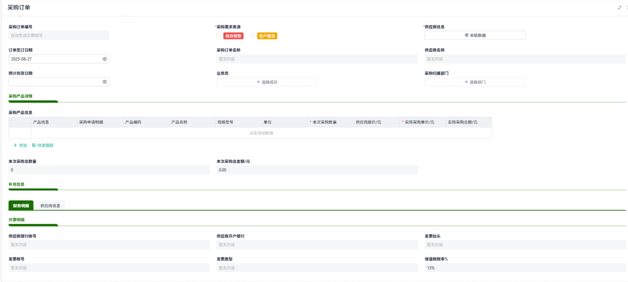Switch to 财务明细 tab
Viewport: 628px width, 282px height.
(21, 206)
